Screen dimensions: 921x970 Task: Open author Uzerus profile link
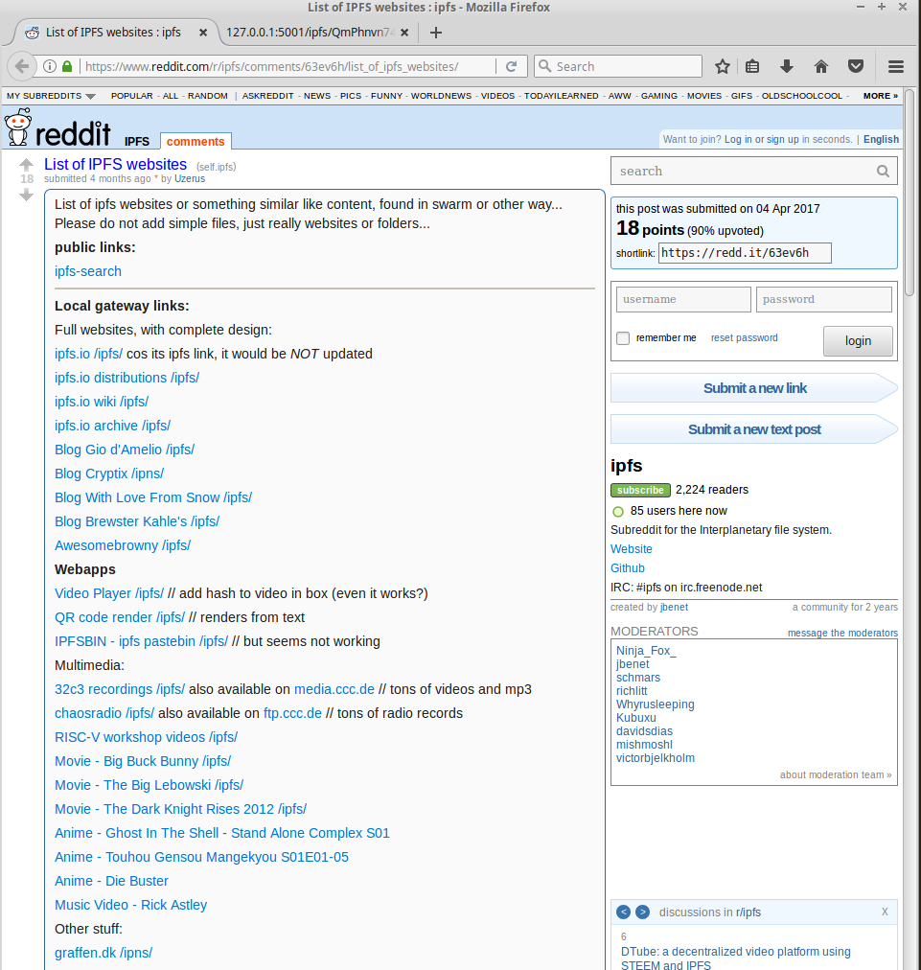[x=189, y=179]
